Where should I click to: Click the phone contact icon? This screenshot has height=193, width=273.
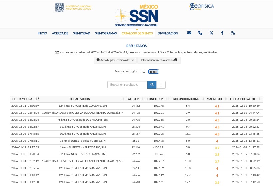[200, 33]
